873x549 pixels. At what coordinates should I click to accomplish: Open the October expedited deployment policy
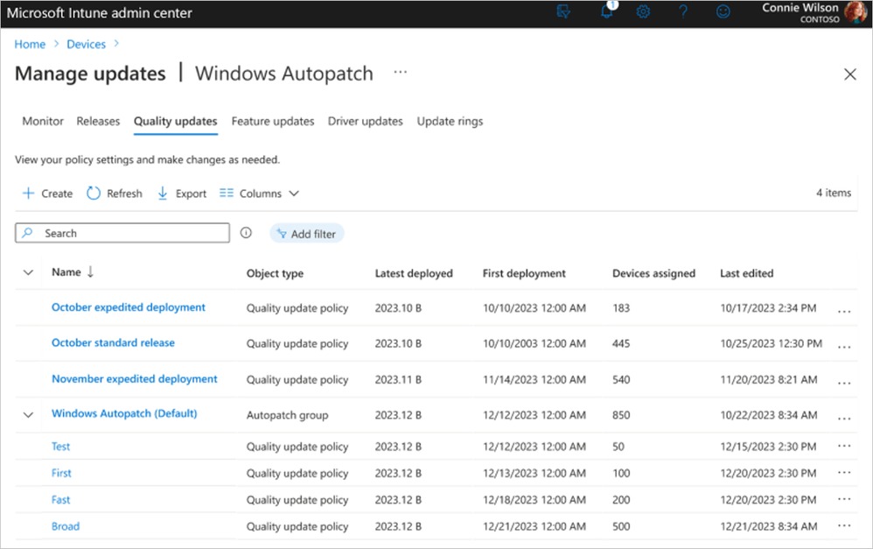tap(128, 307)
